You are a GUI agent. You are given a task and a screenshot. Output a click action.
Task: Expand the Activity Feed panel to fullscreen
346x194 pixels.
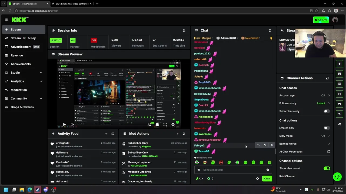coord(113,134)
